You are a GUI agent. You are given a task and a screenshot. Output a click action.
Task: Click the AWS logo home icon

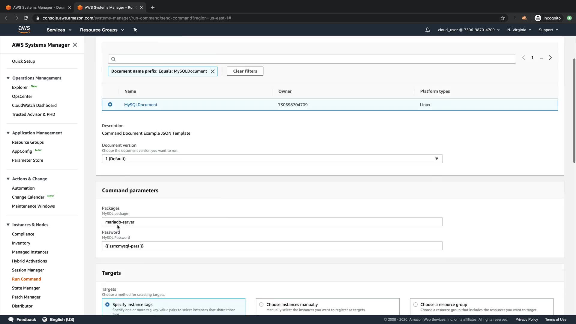(24, 29)
